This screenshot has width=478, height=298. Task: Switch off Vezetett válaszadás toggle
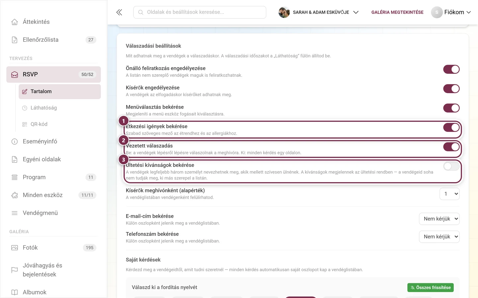tap(451, 147)
